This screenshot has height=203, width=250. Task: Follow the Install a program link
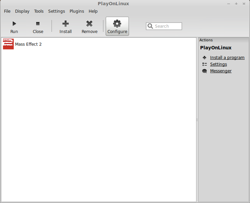[227, 58]
